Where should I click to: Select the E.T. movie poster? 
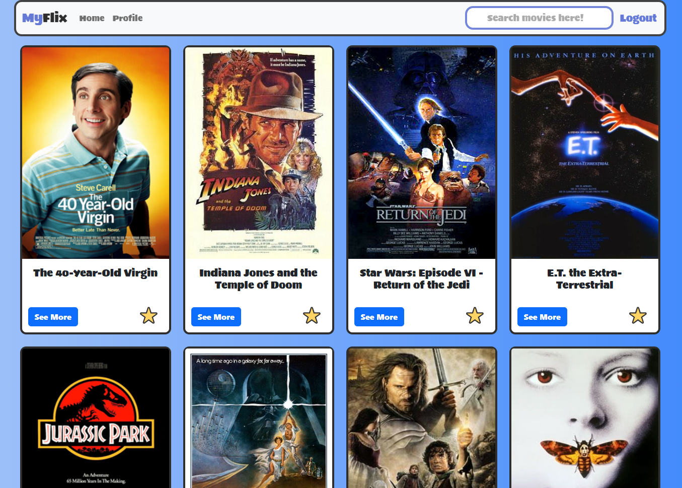pos(584,152)
